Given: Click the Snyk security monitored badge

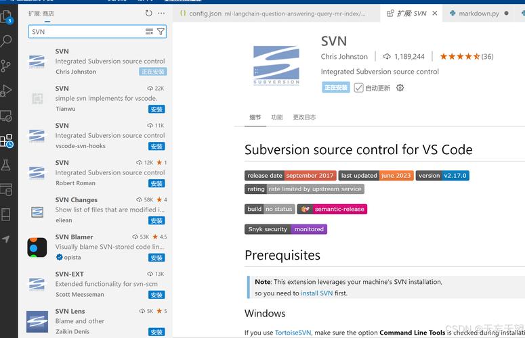Looking at the screenshot, I should pos(286,229).
